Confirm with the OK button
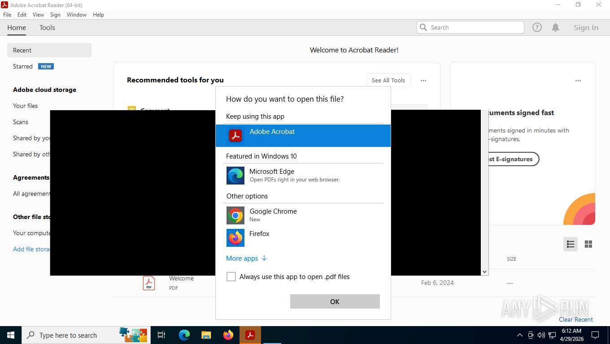 (x=335, y=301)
